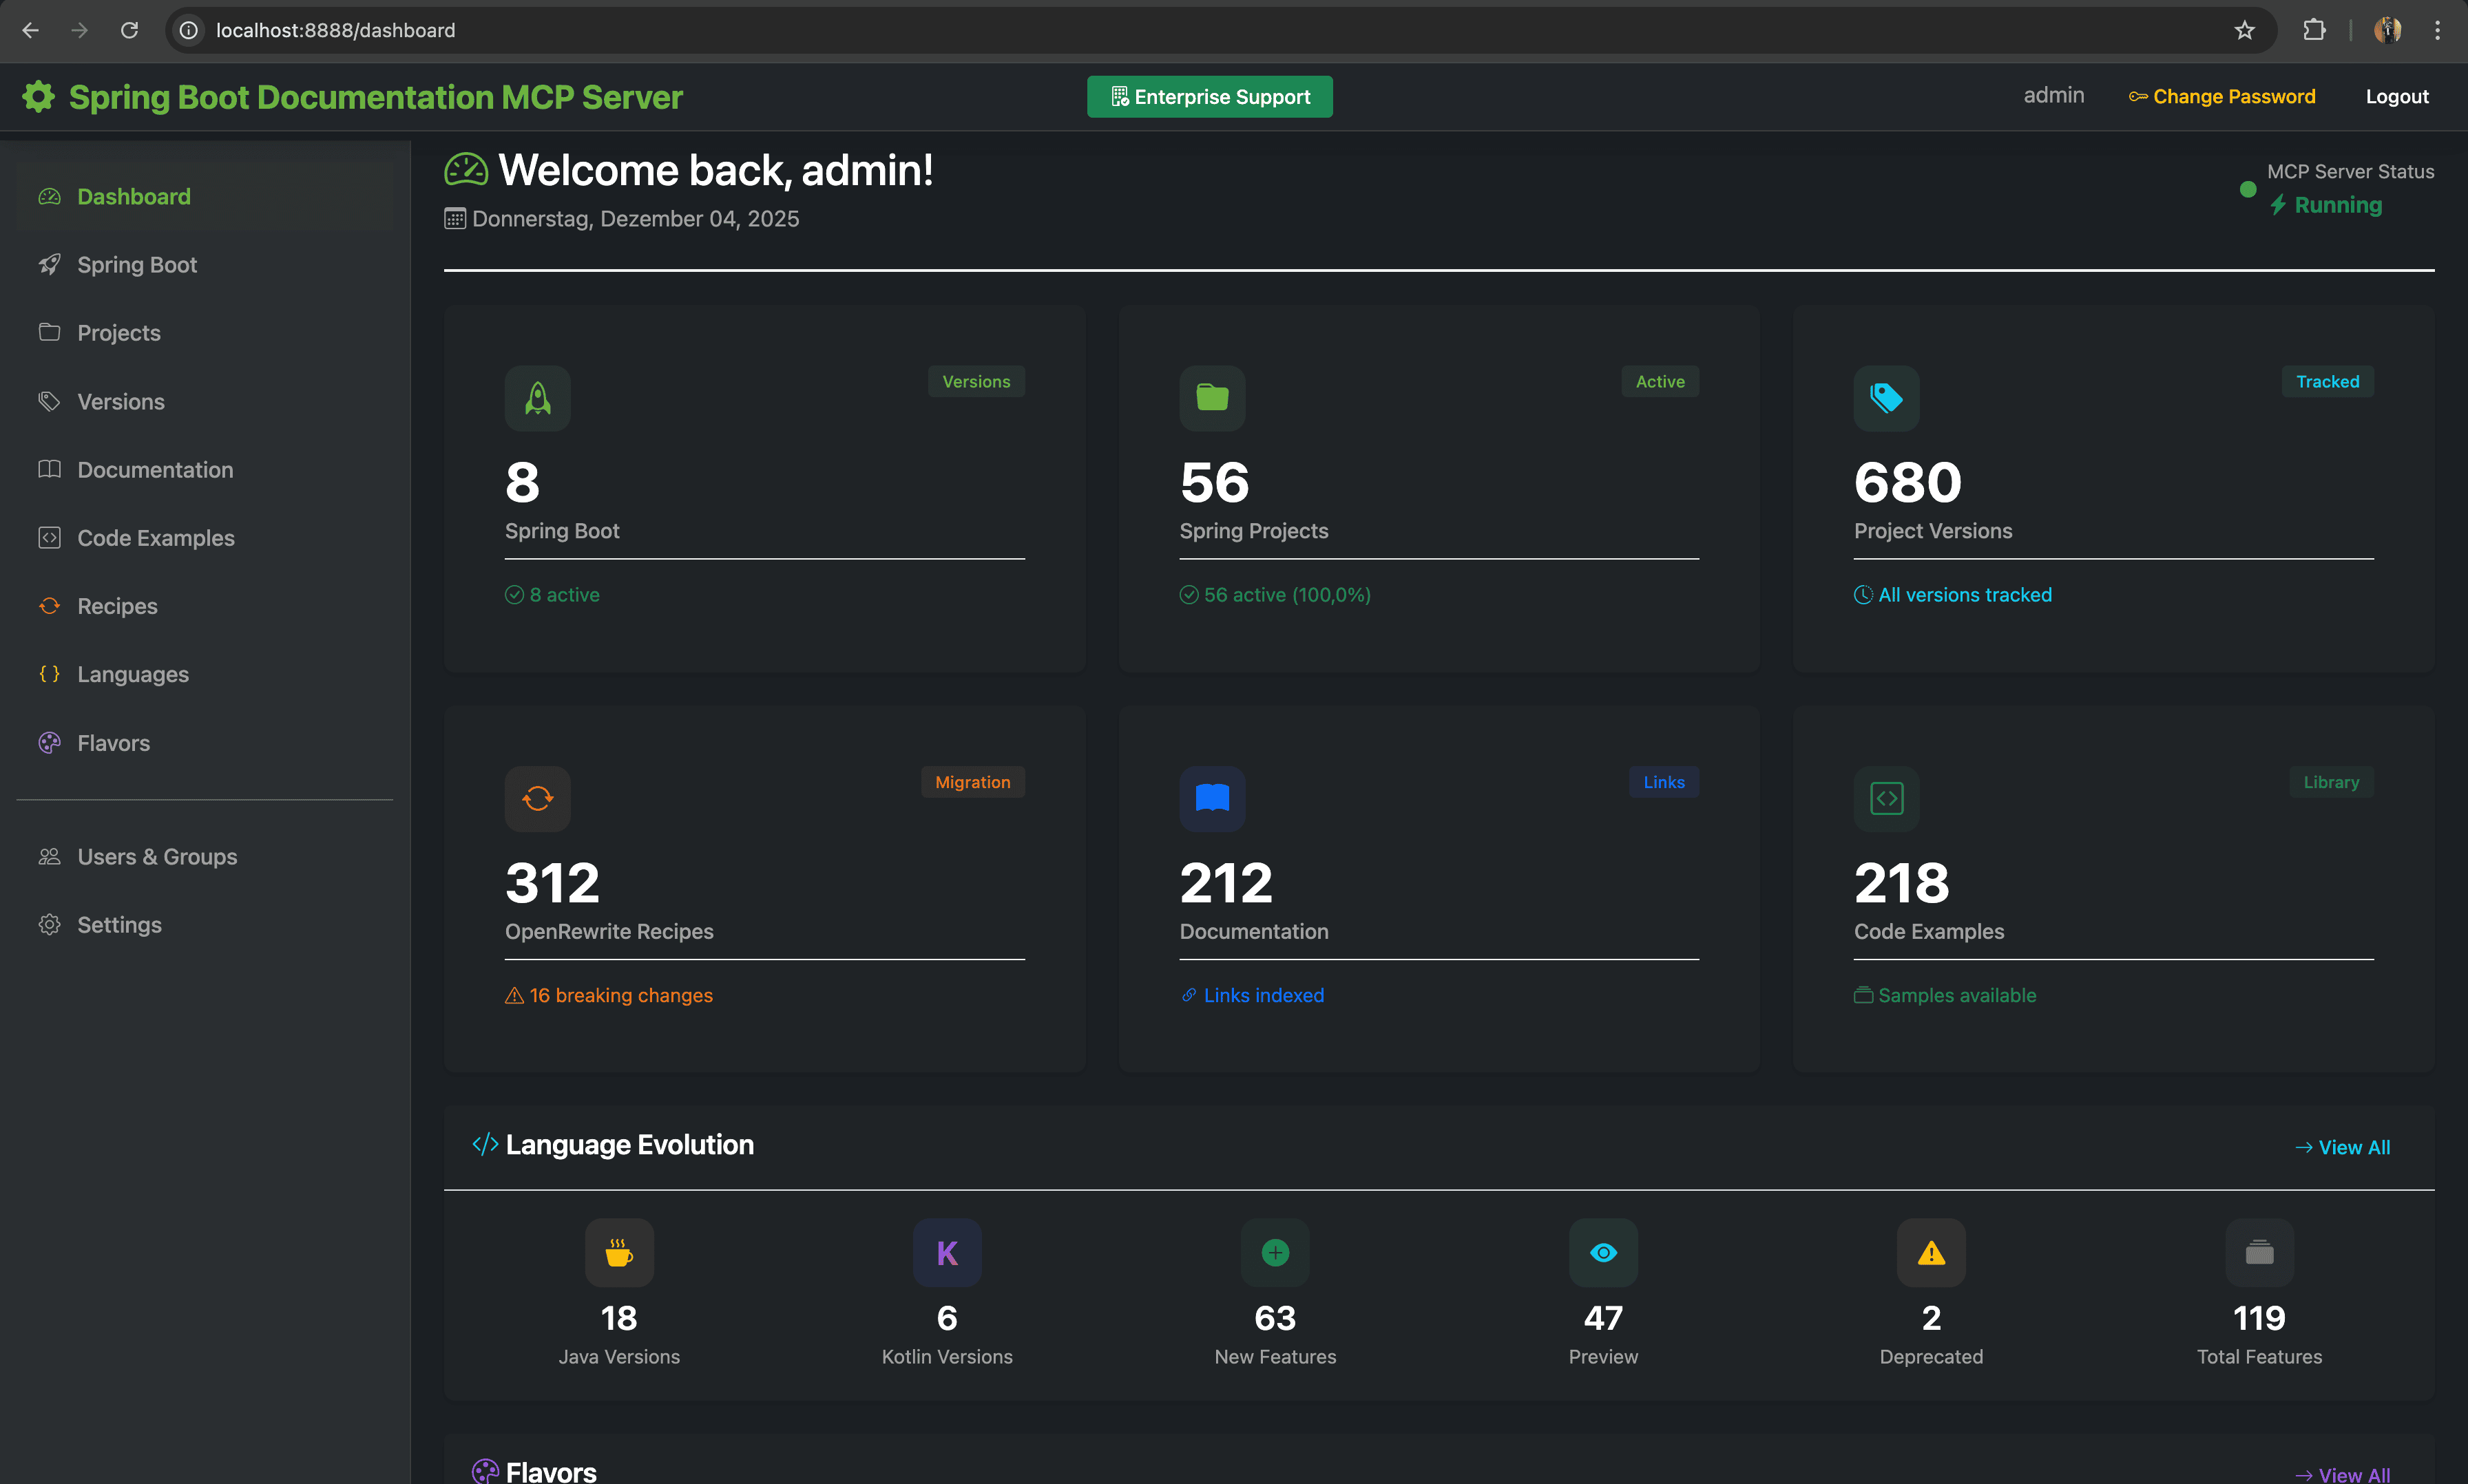Image resolution: width=2468 pixels, height=1484 pixels.
Task: Click the Deprecated warning icon
Action: [1930, 1252]
